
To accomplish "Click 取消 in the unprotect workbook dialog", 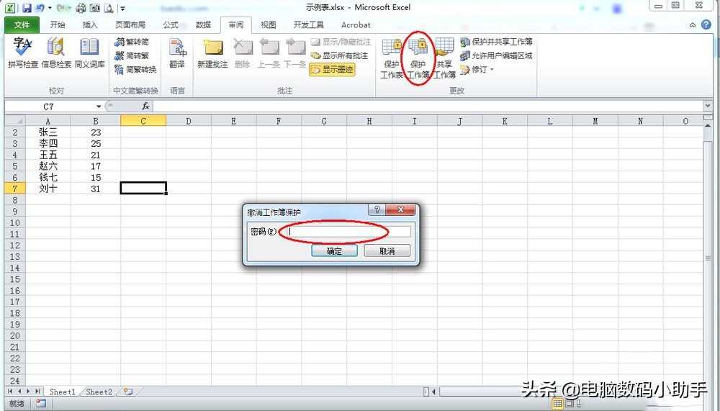I will click(x=387, y=250).
